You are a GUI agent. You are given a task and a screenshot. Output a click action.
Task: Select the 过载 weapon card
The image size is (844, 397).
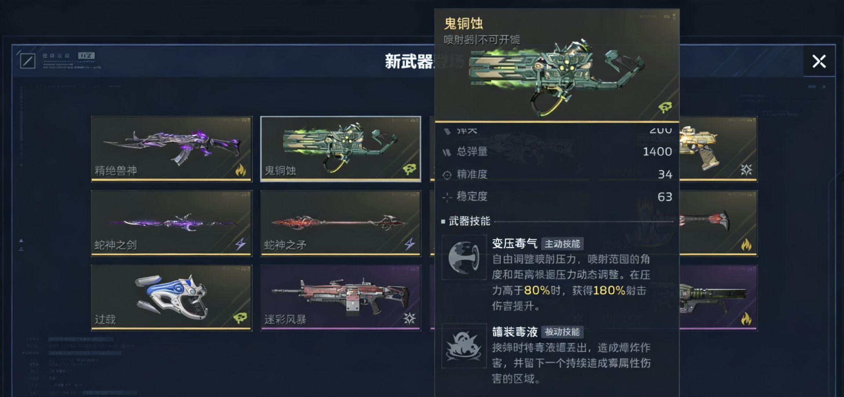[x=171, y=297]
